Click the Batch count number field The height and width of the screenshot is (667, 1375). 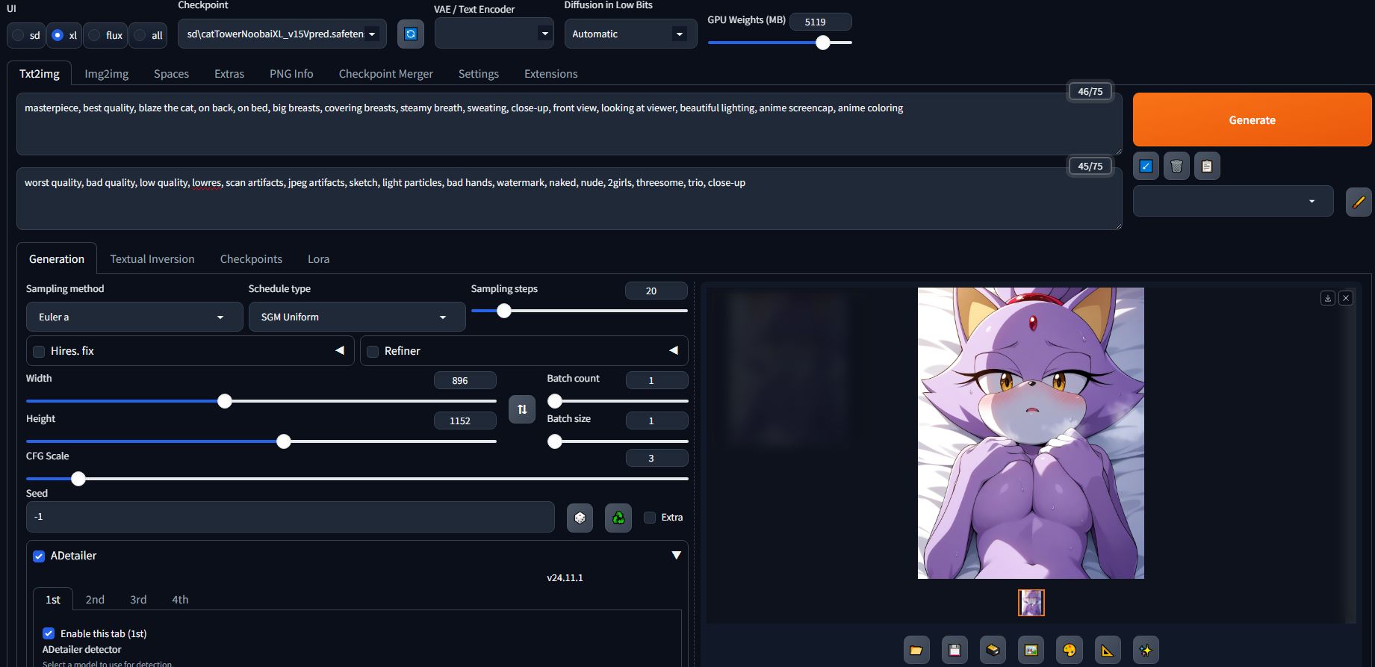point(657,380)
